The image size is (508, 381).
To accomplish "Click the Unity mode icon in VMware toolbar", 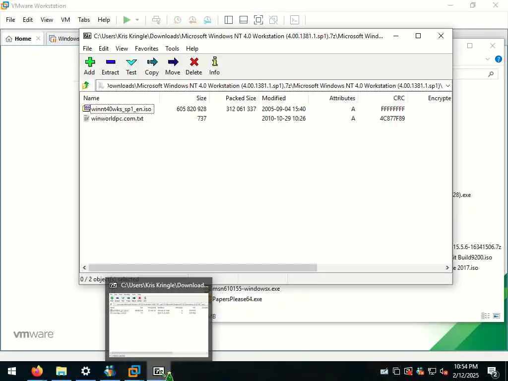I will click(x=273, y=20).
